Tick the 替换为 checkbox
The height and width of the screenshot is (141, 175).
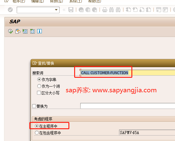tap(34, 106)
